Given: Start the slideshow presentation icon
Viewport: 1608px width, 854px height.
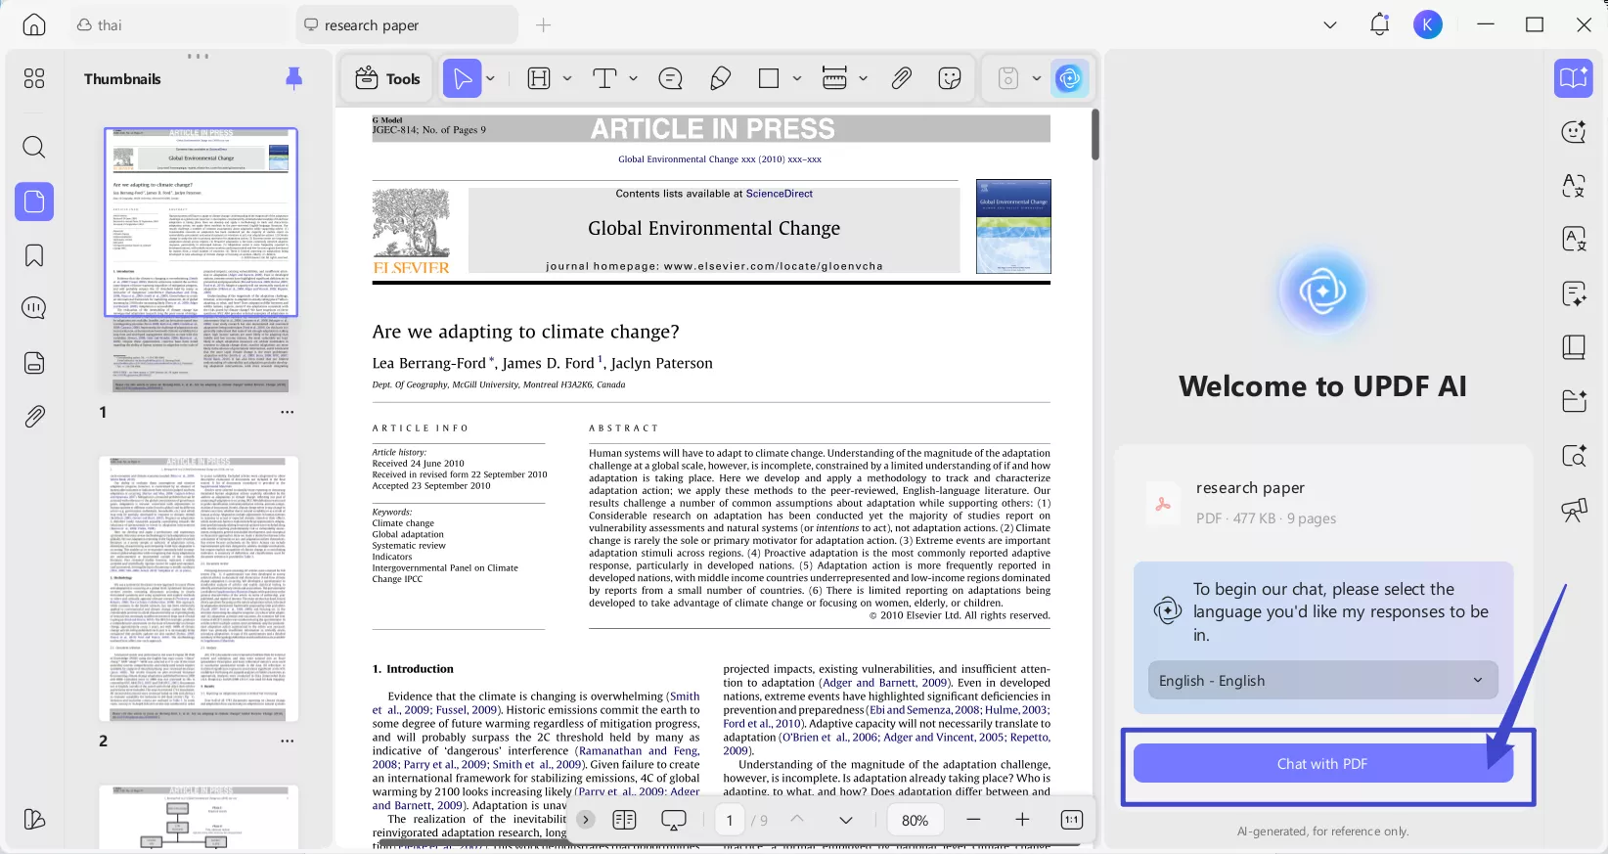Looking at the screenshot, I should click(674, 820).
